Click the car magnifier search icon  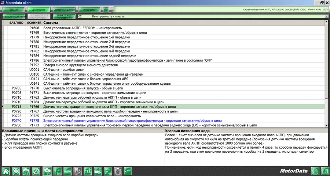pyautogui.click(x=26, y=171)
